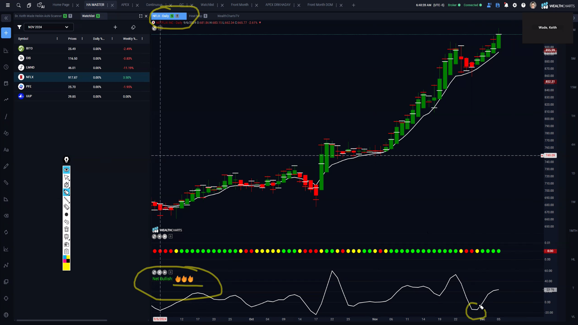The height and width of the screenshot is (325, 578).
Task: Toggle drawing visibility eye tool
Action: coord(67,170)
